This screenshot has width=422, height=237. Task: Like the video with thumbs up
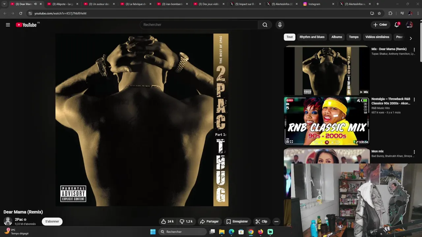click(168, 222)
